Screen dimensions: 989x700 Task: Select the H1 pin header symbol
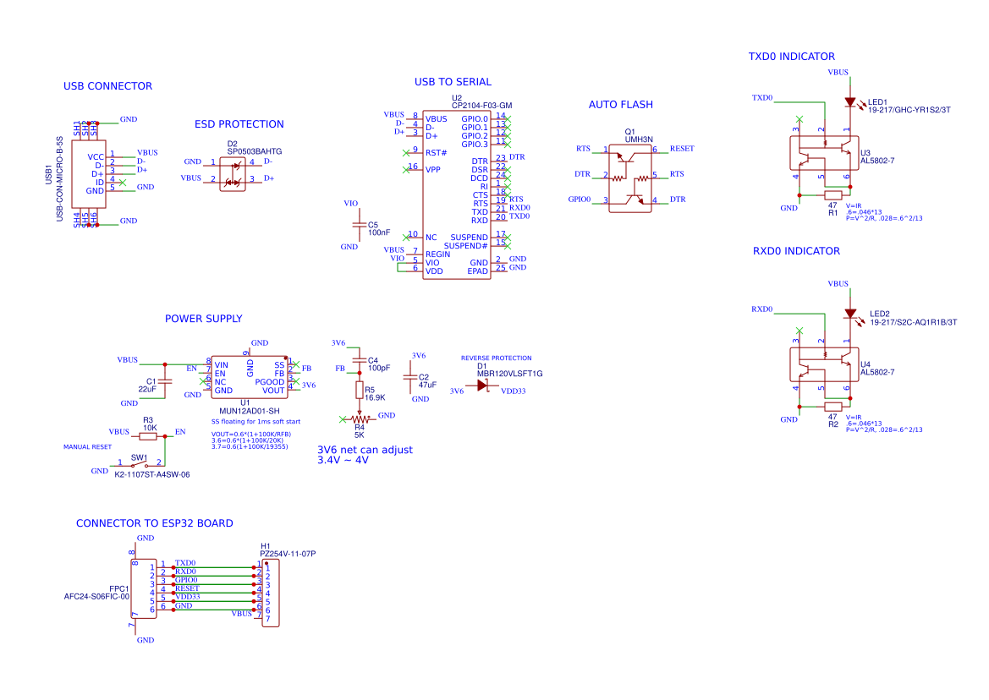coord(271,593)
